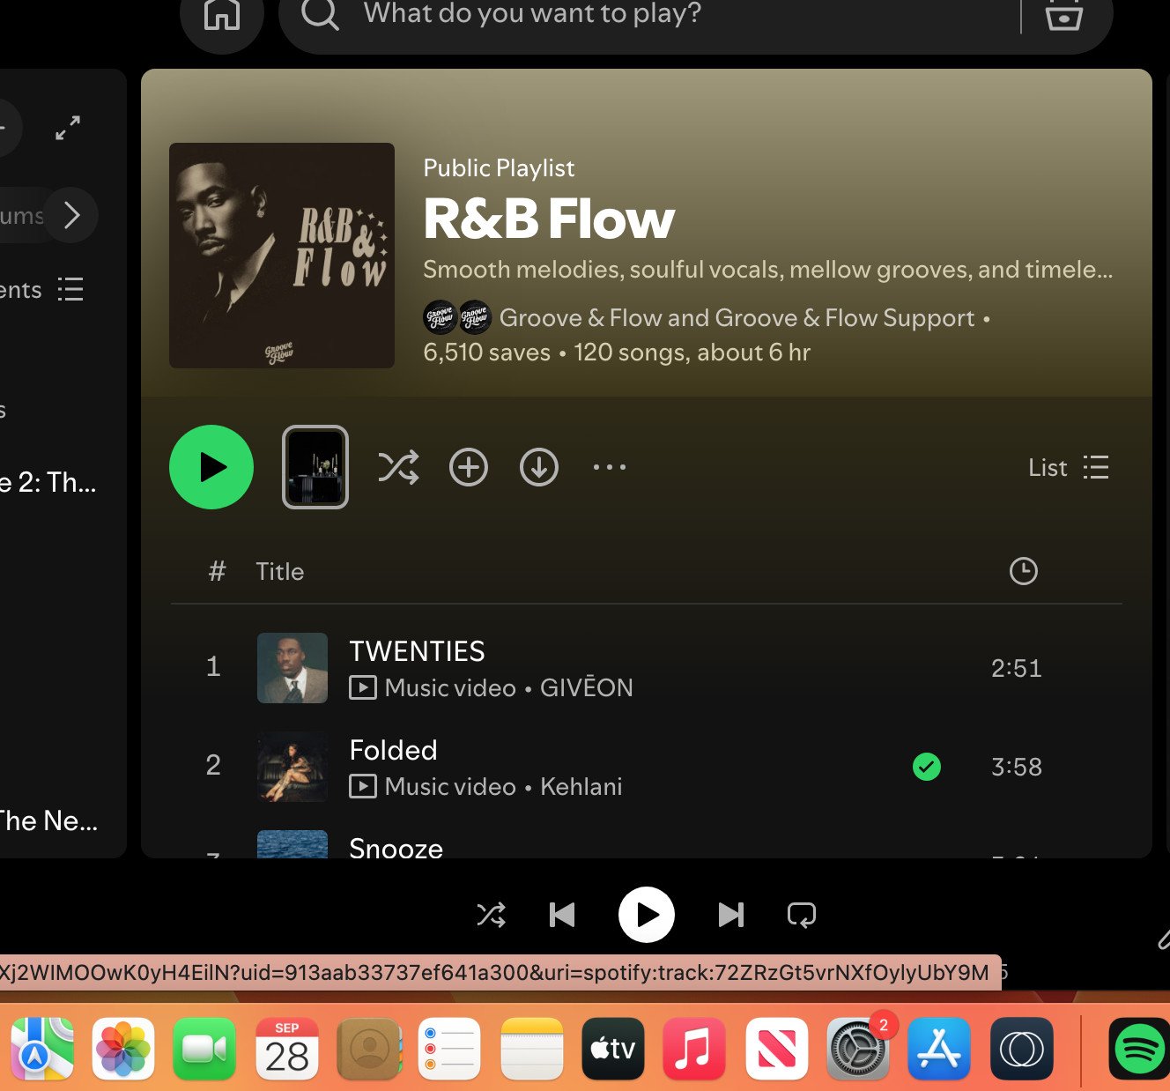
Task: Open the playlist video preview thumbnail
Action: (315, 467)
